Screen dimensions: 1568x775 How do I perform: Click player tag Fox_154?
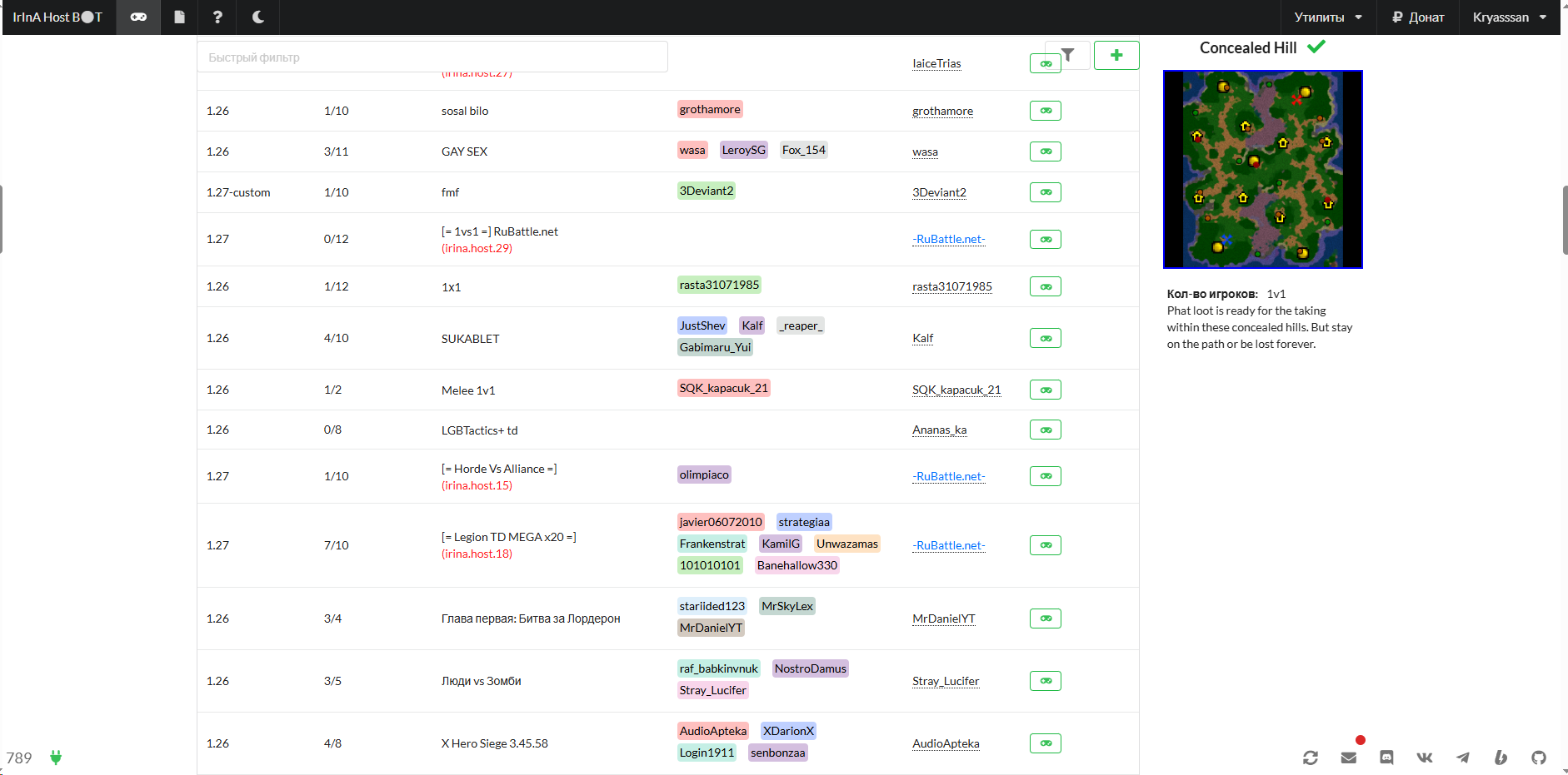click(804, 150)
